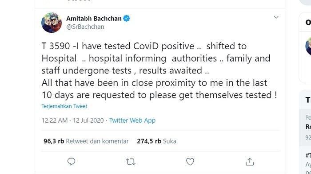Open the Amitabh Bachchan display name
Viewport: 311px width, 174px height.
coord(94,19)
